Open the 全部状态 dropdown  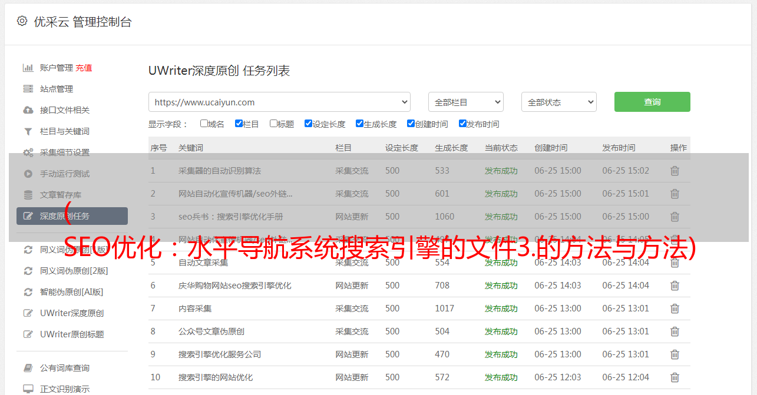point(558,102)
